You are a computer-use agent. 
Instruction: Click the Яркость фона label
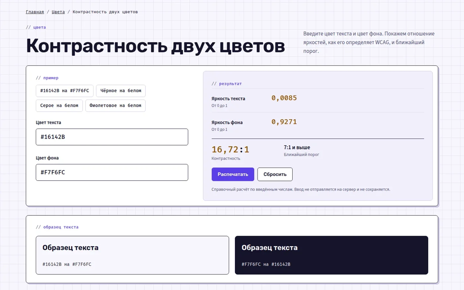(x=227, y=123)
